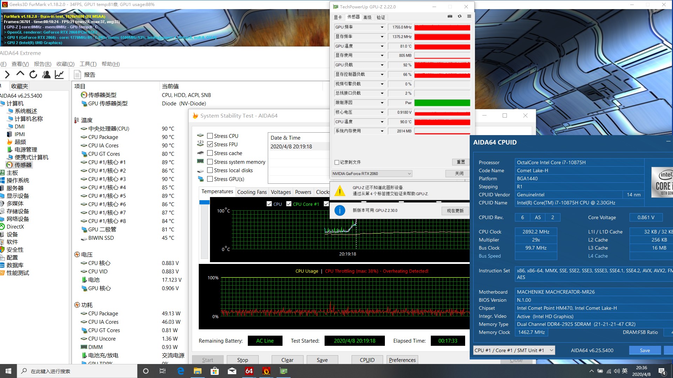
Task: Click AIDA64 refresh toolbar icon
Action: tap(33, 74)
